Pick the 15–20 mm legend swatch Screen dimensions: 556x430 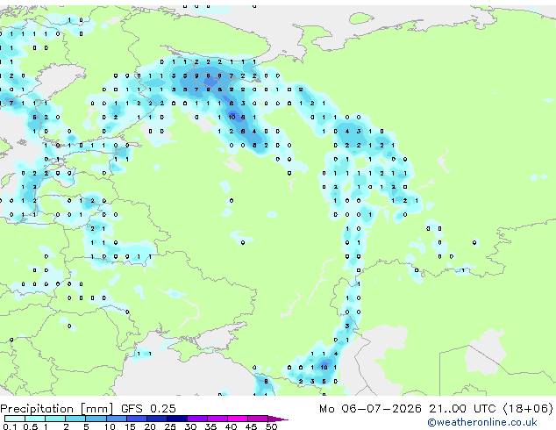coord(137,419)
